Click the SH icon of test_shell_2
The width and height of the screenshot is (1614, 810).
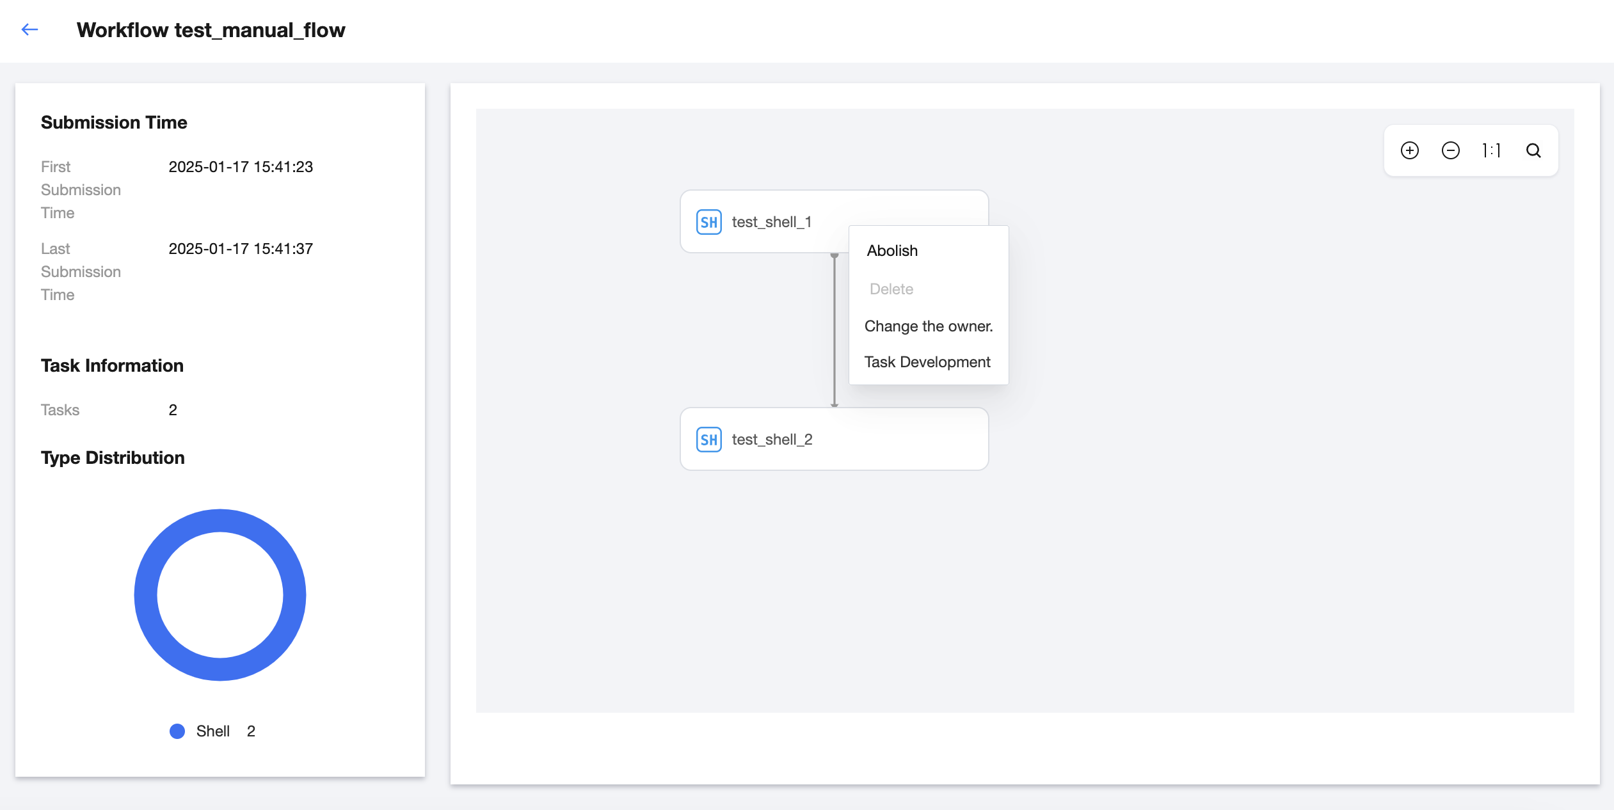pos(708,440)
